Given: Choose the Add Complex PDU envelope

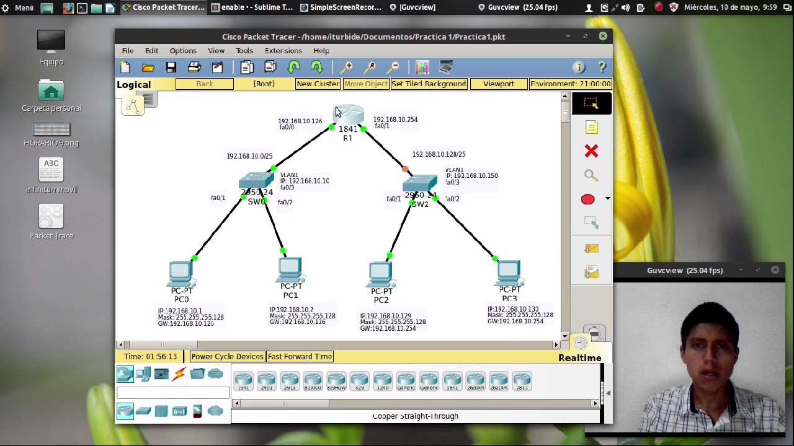Looking at the screenshot, I should (x=591, y=272).
